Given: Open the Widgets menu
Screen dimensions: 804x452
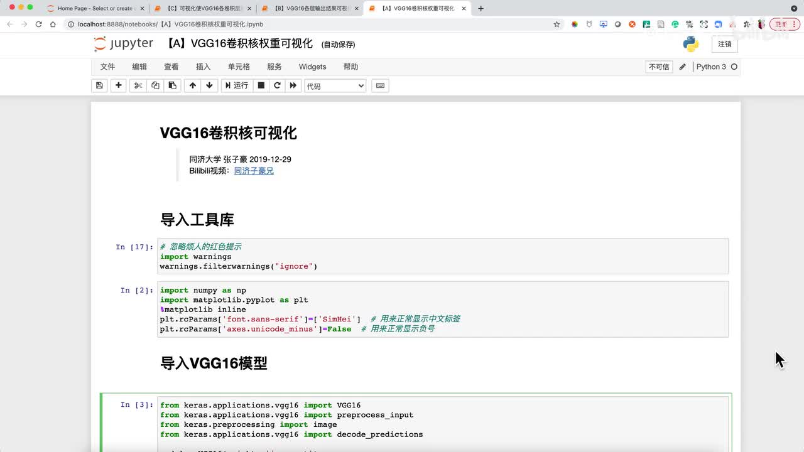Looking at the screenshot, I should [312, 67].
